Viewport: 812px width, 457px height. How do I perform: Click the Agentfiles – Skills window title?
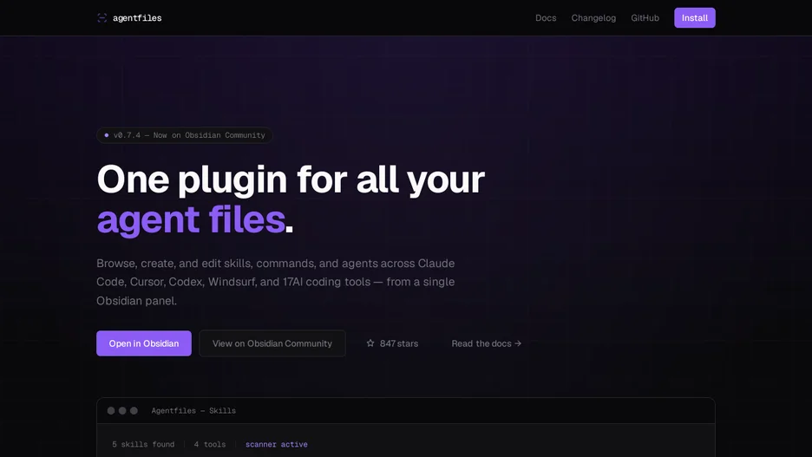click(x=193, y=411)
